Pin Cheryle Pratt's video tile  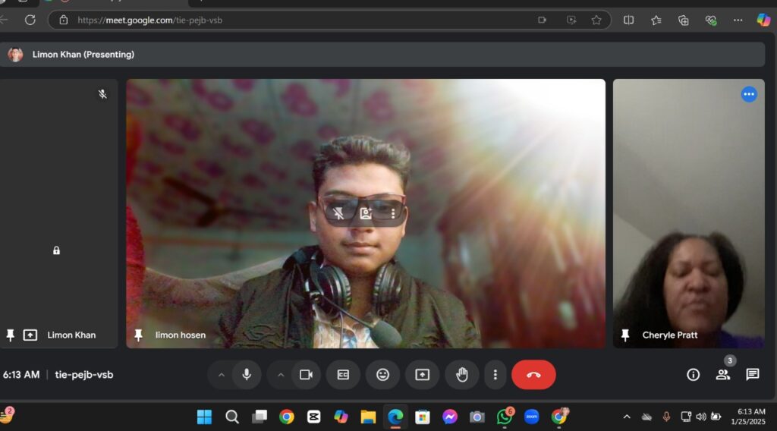[625, 335]
